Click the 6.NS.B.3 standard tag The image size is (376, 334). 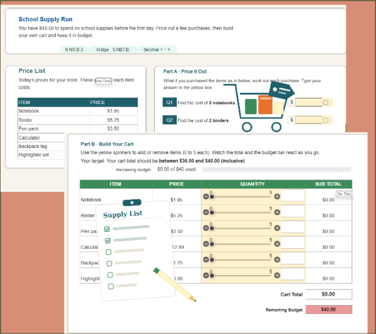pyautogui.click(x=74, y=50)
